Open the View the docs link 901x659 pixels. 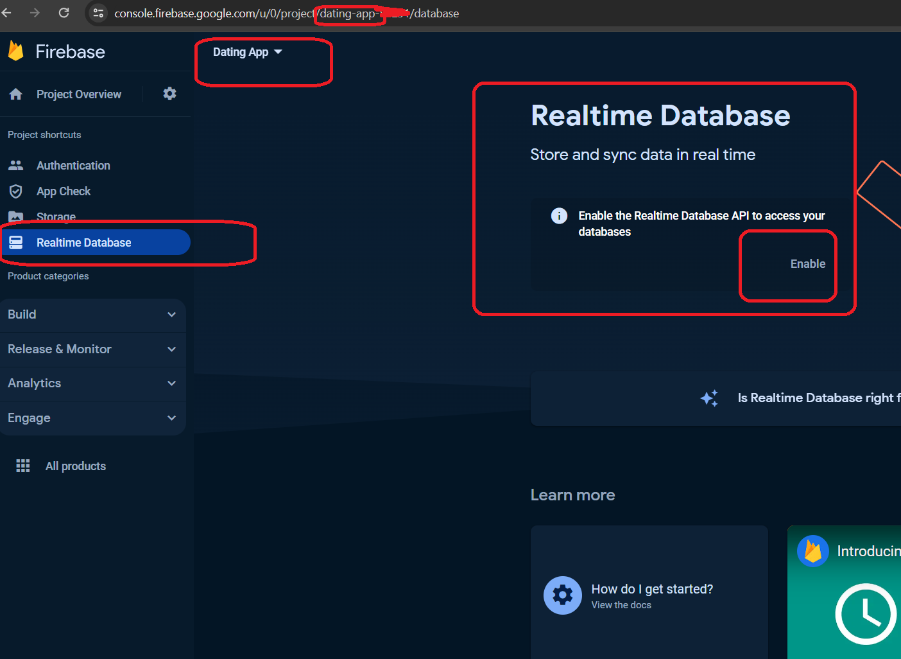[621, 605]
